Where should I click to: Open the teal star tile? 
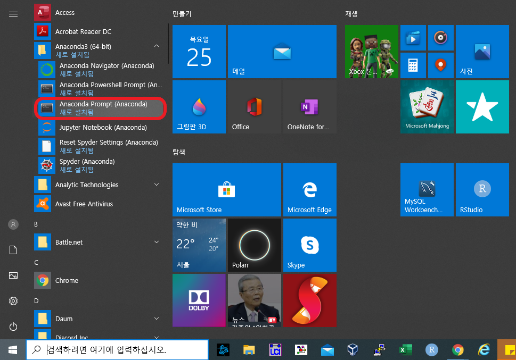point(482,107)
